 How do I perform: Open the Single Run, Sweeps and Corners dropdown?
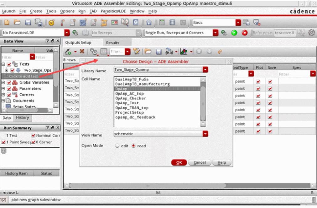point(216,33)
